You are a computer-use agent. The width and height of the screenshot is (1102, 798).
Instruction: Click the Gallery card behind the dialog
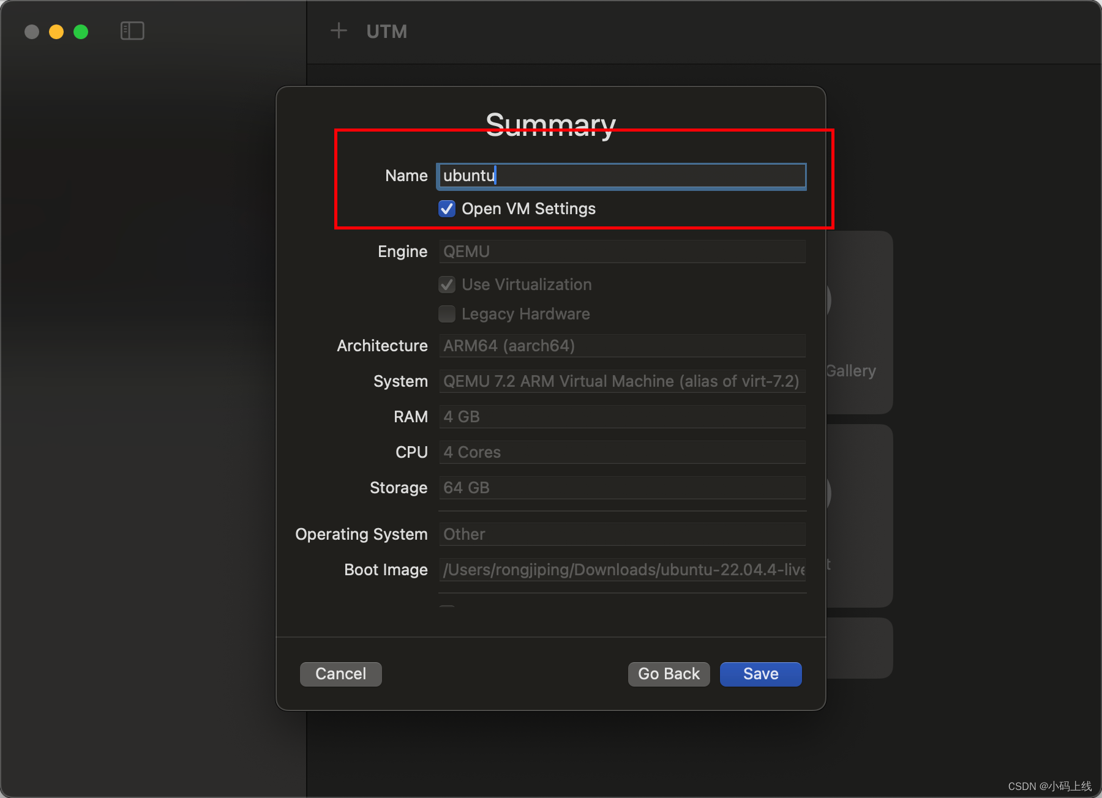tap(859, 323)
